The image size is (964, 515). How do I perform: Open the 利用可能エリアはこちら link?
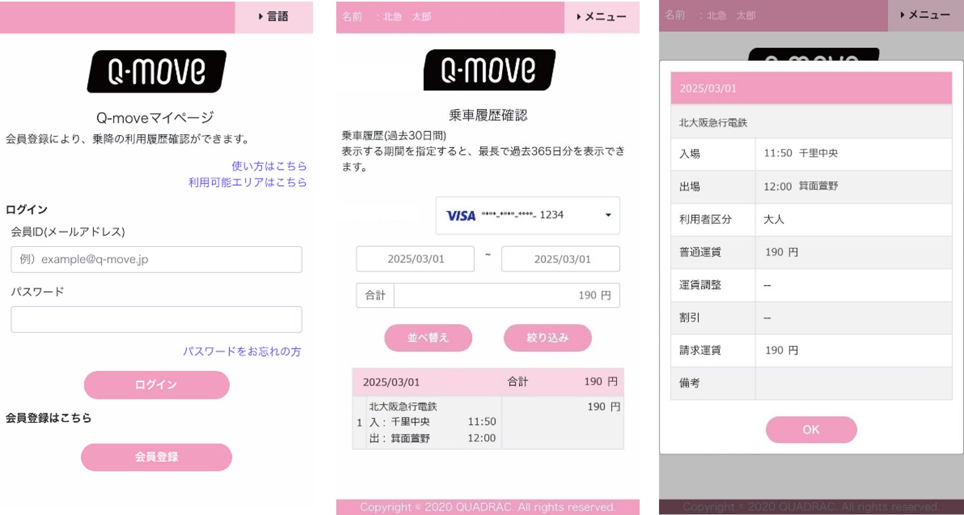pyautogui.click(x=247, y=182)
